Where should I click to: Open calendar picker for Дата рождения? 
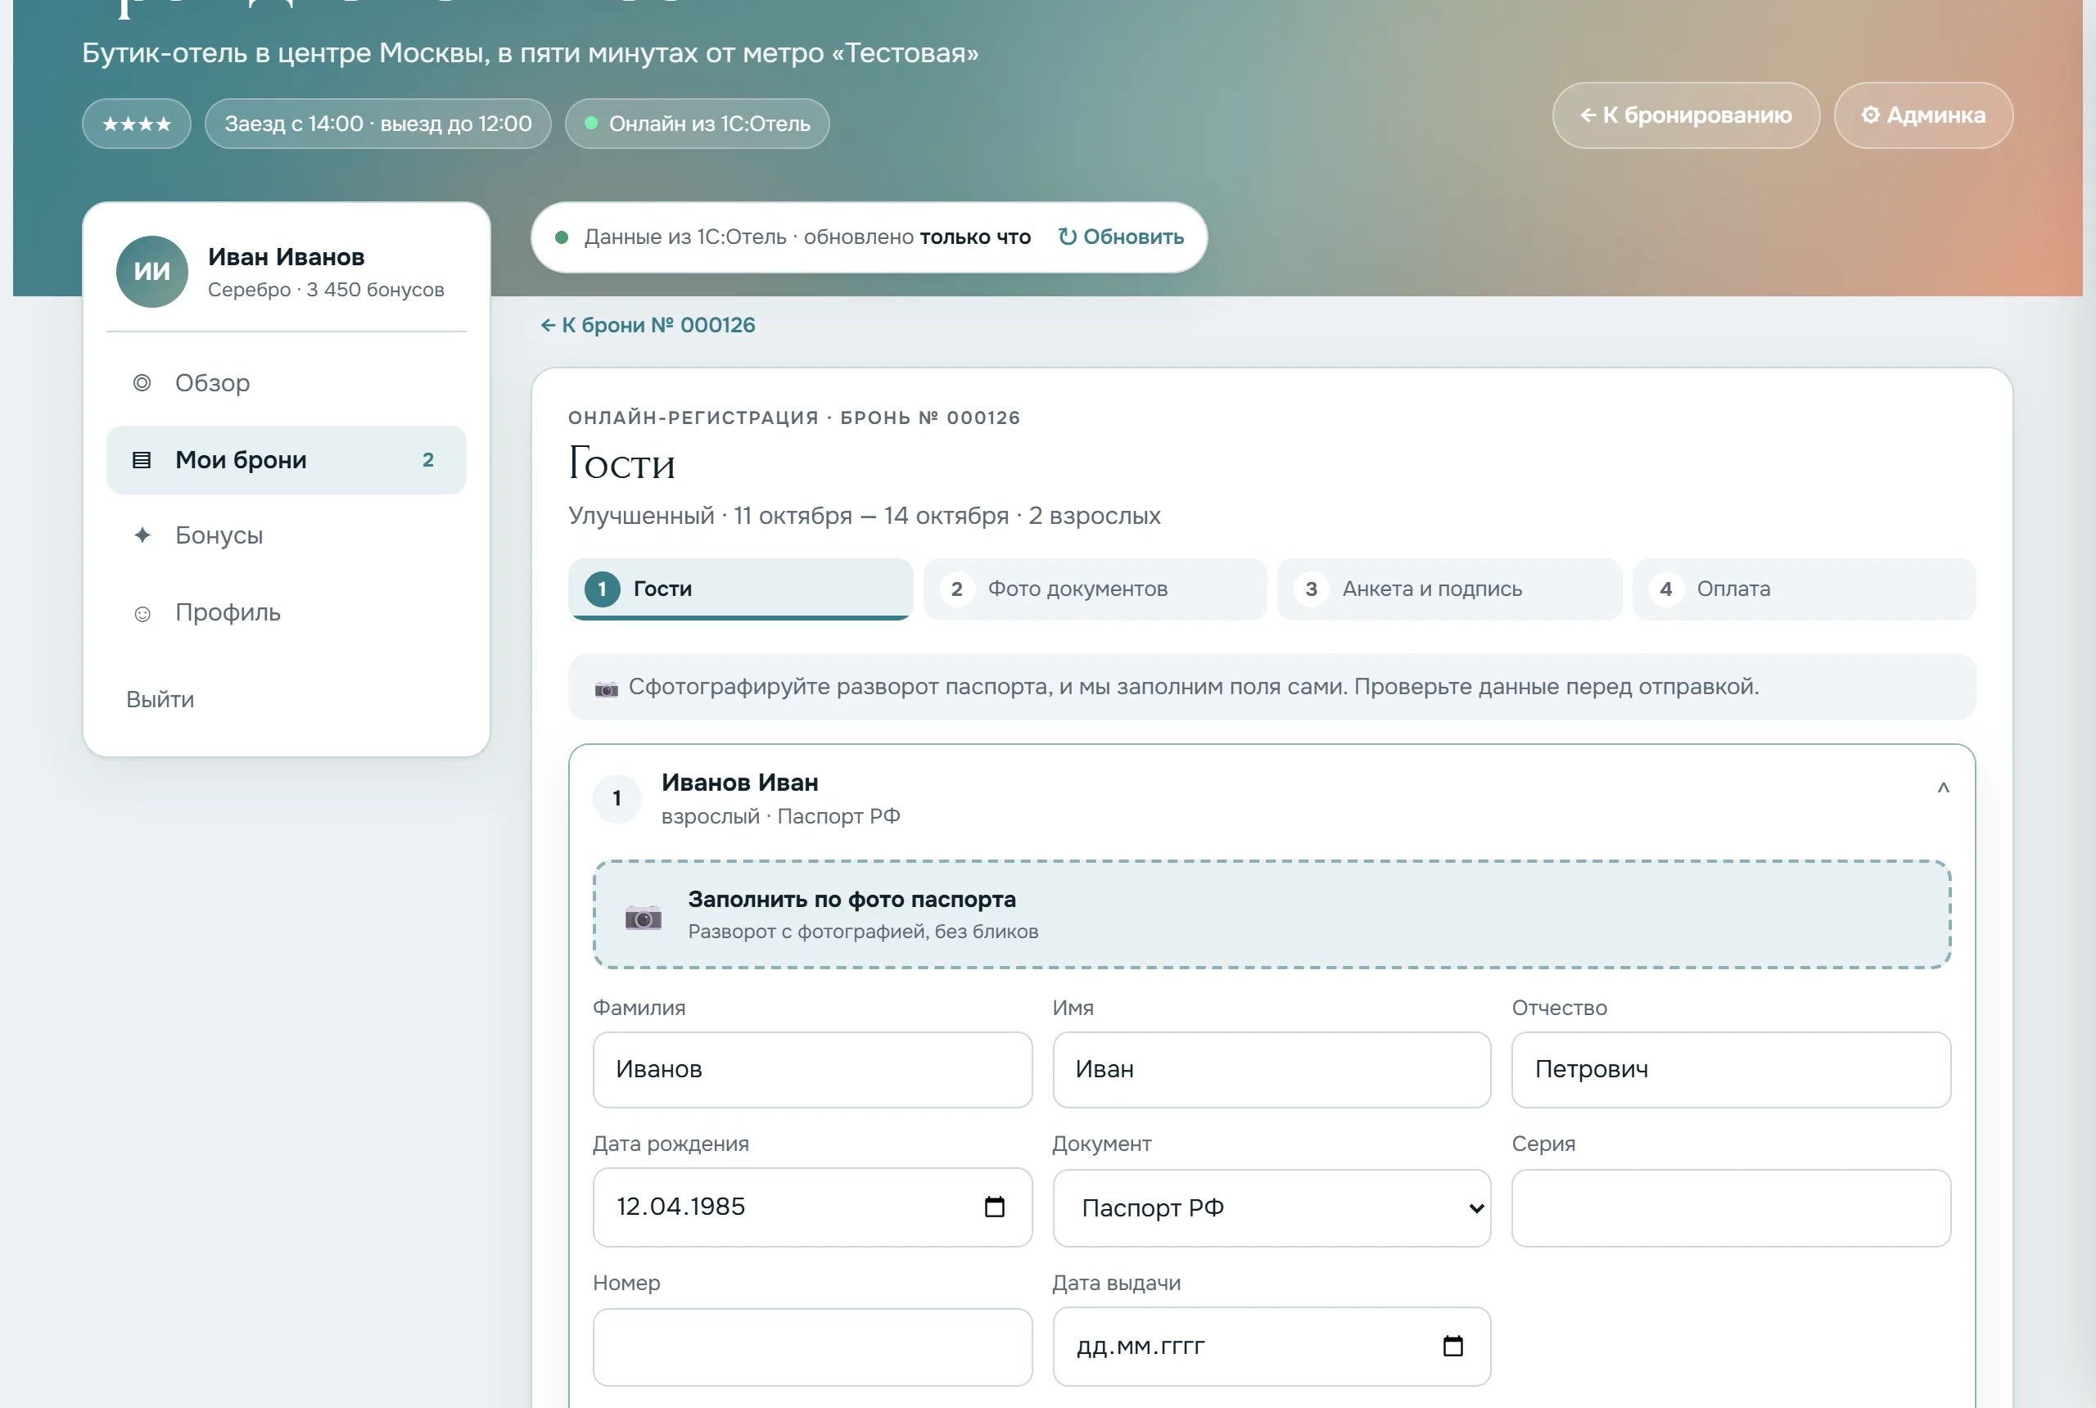click(x=994, y=1207)
